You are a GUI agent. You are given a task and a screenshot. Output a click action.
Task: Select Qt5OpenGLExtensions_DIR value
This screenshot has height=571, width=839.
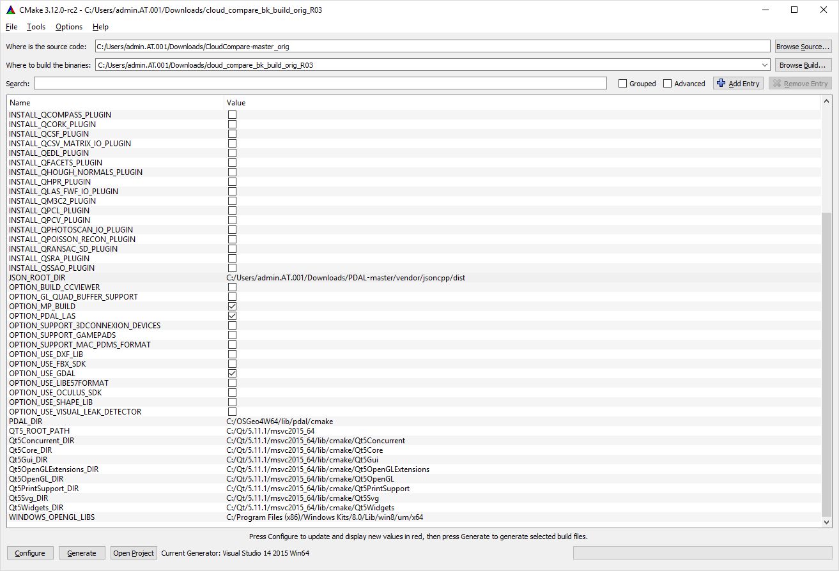coord(328,469)
